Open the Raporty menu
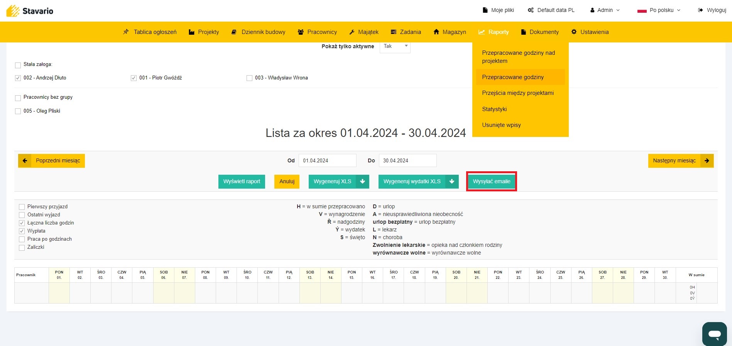 494,32
